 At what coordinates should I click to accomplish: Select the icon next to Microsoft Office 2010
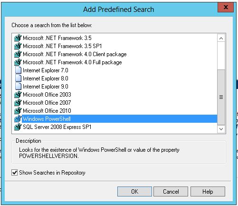point(18,111)
